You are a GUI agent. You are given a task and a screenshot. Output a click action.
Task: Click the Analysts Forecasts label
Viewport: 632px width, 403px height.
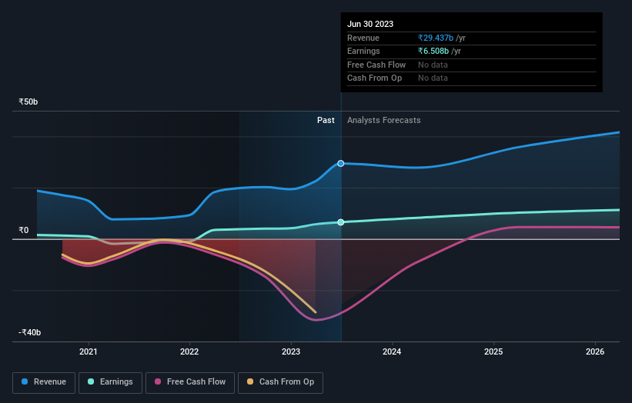tap(383, 121)
